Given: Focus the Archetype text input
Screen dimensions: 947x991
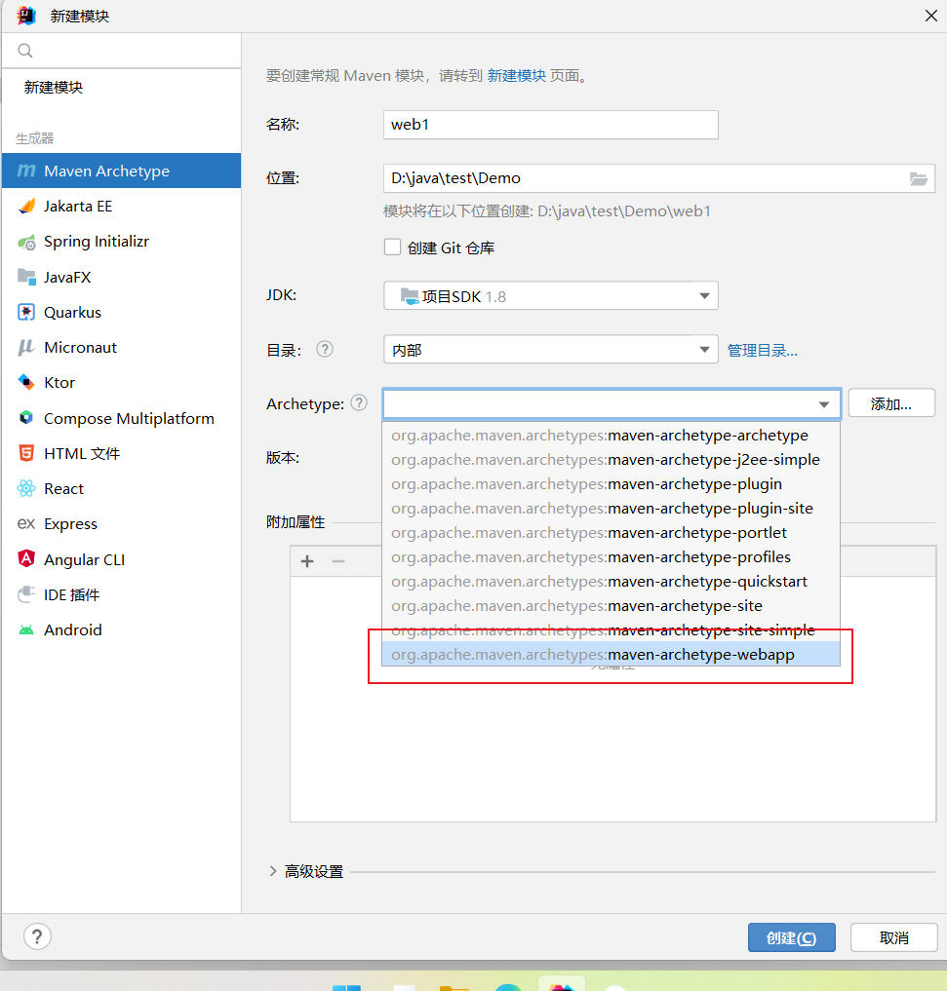Looking at the screenshot, I should coord(598,403).
